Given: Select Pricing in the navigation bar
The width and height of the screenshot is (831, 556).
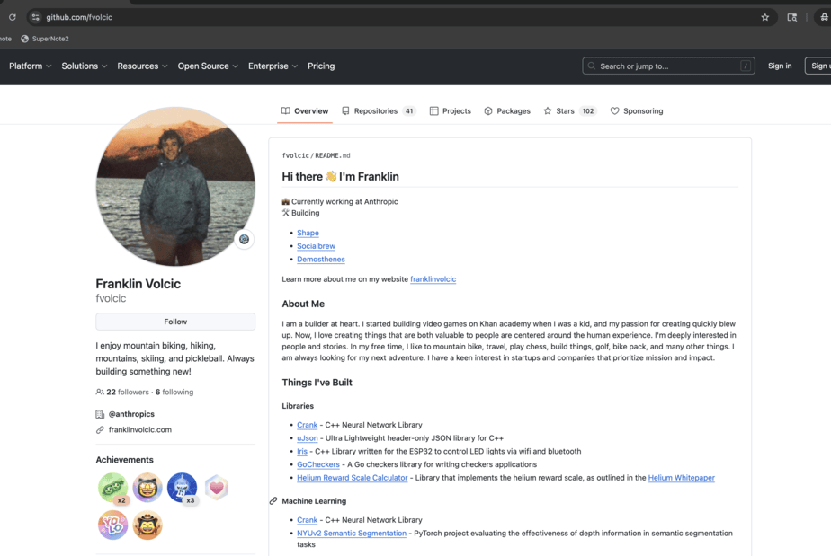Looking at the screenshot, I should coord(321,66).
